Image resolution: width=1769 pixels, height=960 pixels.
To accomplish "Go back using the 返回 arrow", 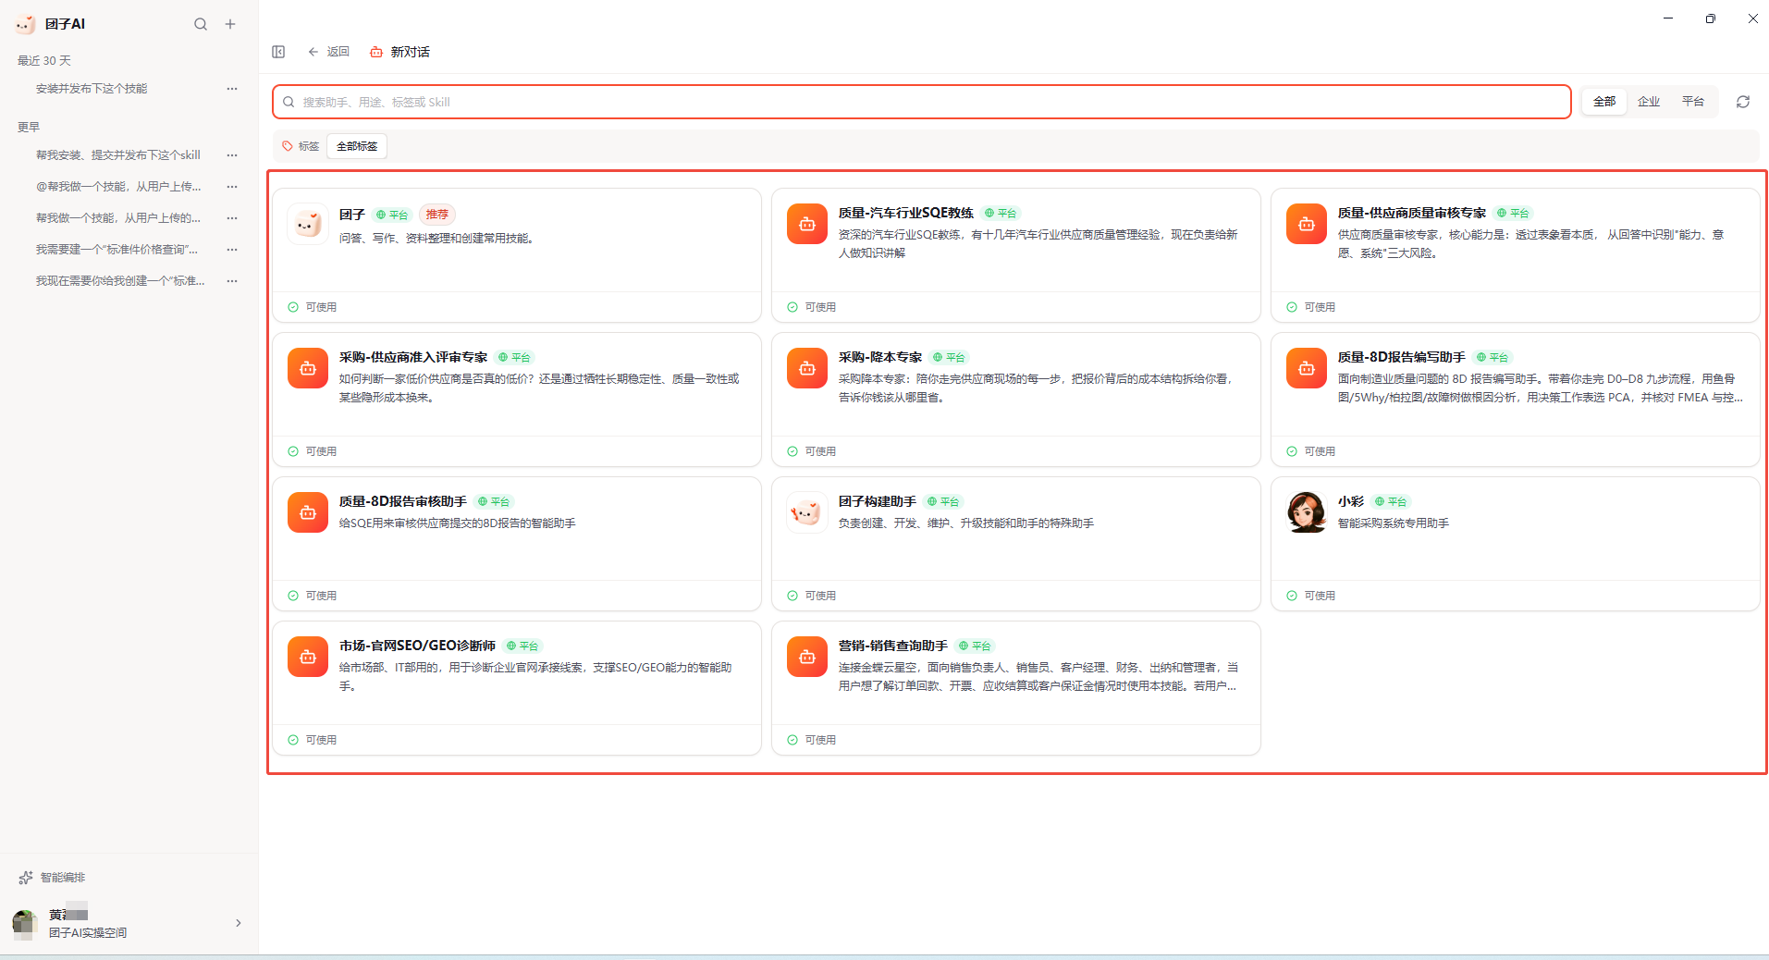I will (328, 52).
